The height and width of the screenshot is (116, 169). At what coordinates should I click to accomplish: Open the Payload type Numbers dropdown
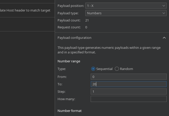[126, 13]
